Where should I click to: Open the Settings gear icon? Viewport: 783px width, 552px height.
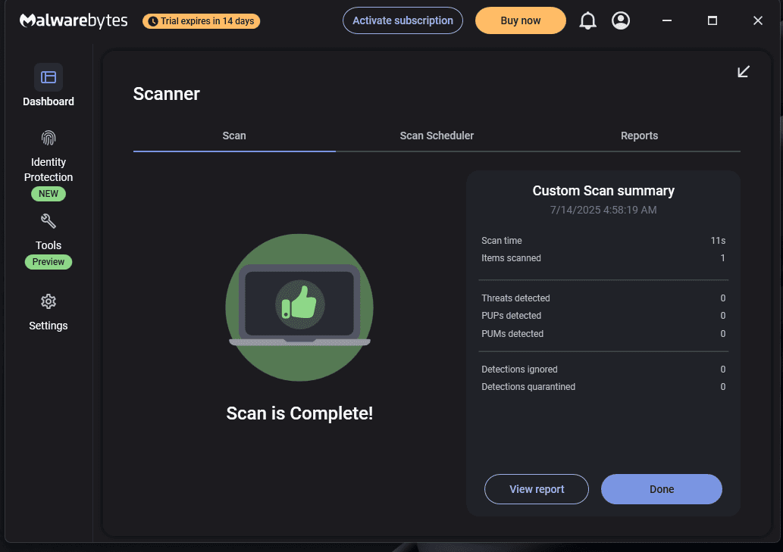click(49, 301)
